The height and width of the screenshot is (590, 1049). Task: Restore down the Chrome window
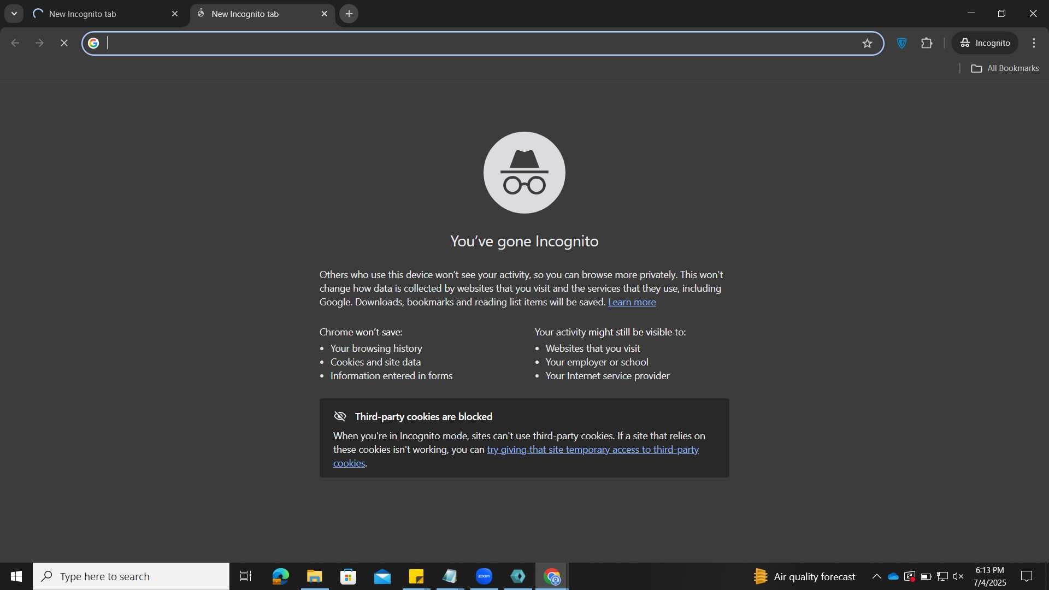coord(1001,13)
